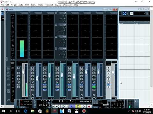Open Microsoft Edge from the taskbar
This screenshot has height=114, width=153.
pyautogui.click(x=25, y=111)
